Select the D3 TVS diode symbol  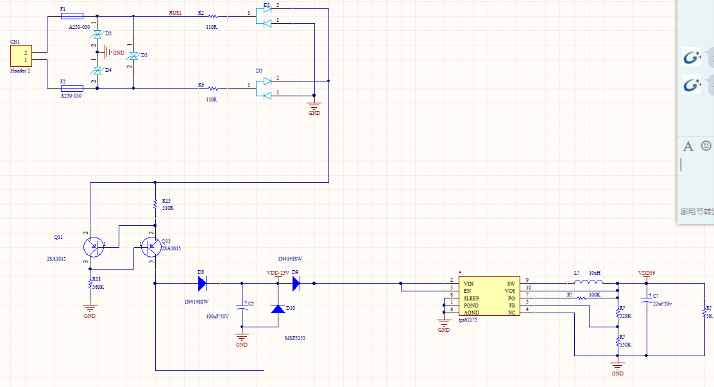pos(133,56)
